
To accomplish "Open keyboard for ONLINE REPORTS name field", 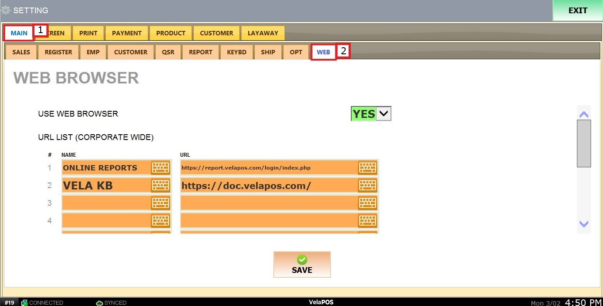I will [x=161, y=168].
